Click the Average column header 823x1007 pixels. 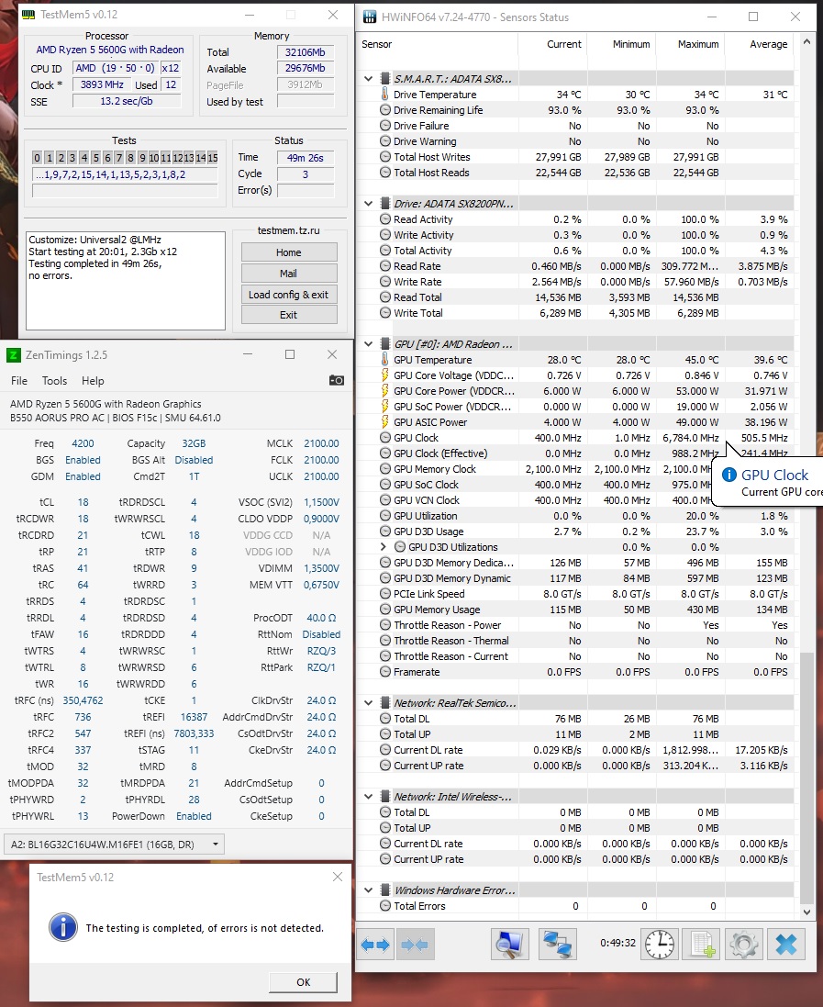tap(759, 44)
